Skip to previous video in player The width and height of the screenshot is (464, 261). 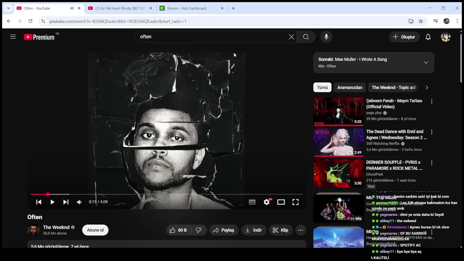click(x=39, y=202)
